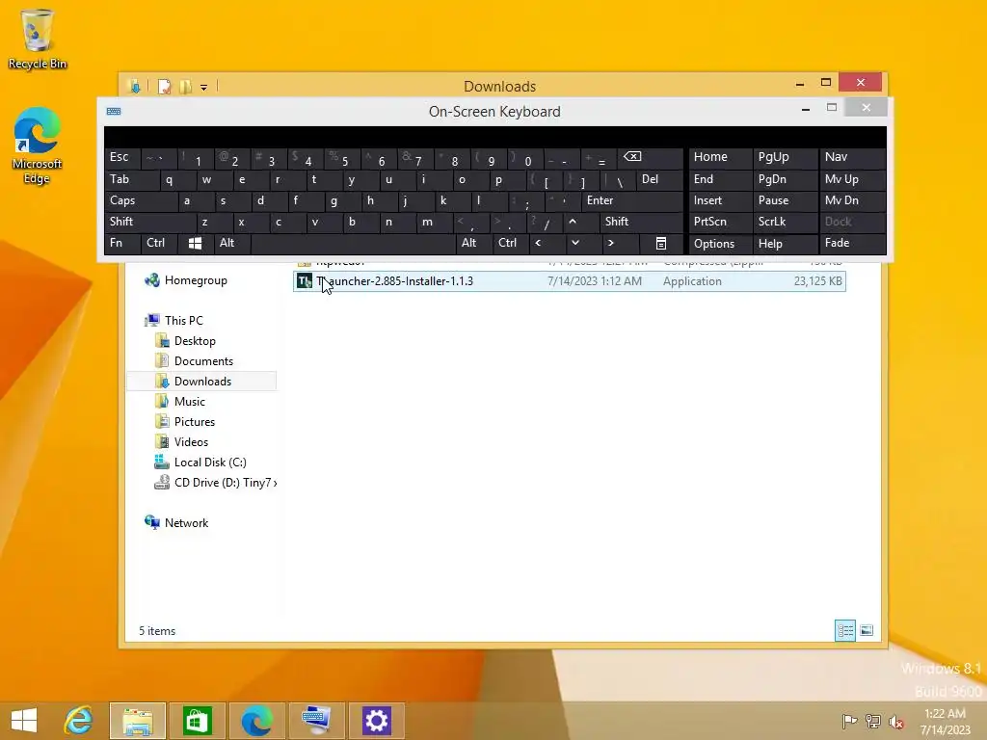Click the Windows Start button on taskbar
Screen dimensions: 987x740
24,721
